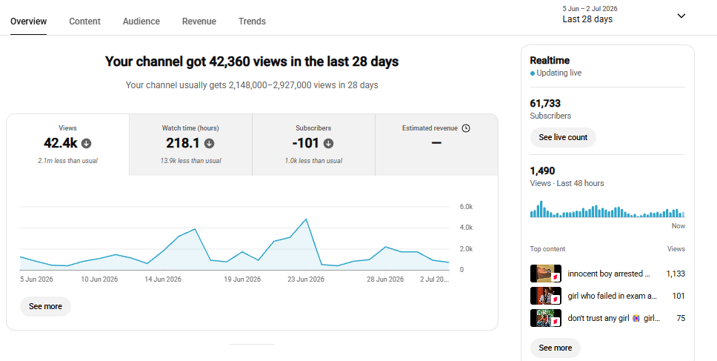Screen dimensions: 717x361
Task: Click the down-arrow icon beside 42.4k views
Action: (x=87, y=144)
